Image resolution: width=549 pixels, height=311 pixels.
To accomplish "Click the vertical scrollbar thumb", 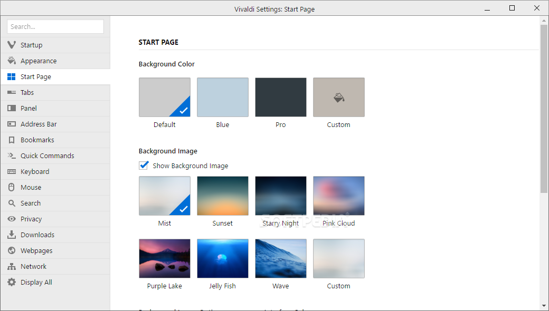I will point(544,109).
